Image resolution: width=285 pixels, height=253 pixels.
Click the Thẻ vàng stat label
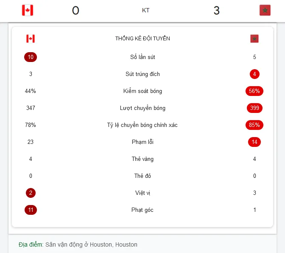coord(142,159)
